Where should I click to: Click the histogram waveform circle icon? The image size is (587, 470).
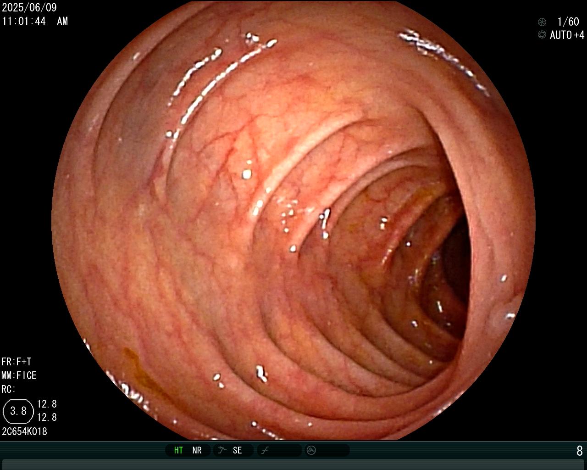(x=311, y=450)
